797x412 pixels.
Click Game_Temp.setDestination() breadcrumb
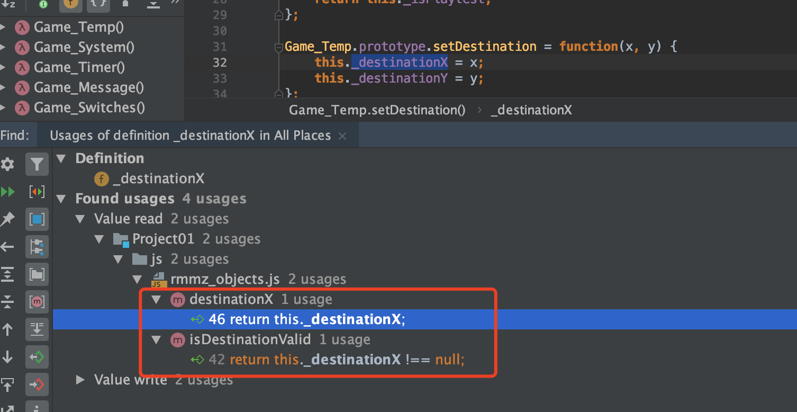pos(377,110)
